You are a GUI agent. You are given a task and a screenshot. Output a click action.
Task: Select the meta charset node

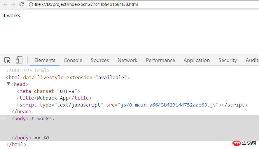tap(48, 91)
